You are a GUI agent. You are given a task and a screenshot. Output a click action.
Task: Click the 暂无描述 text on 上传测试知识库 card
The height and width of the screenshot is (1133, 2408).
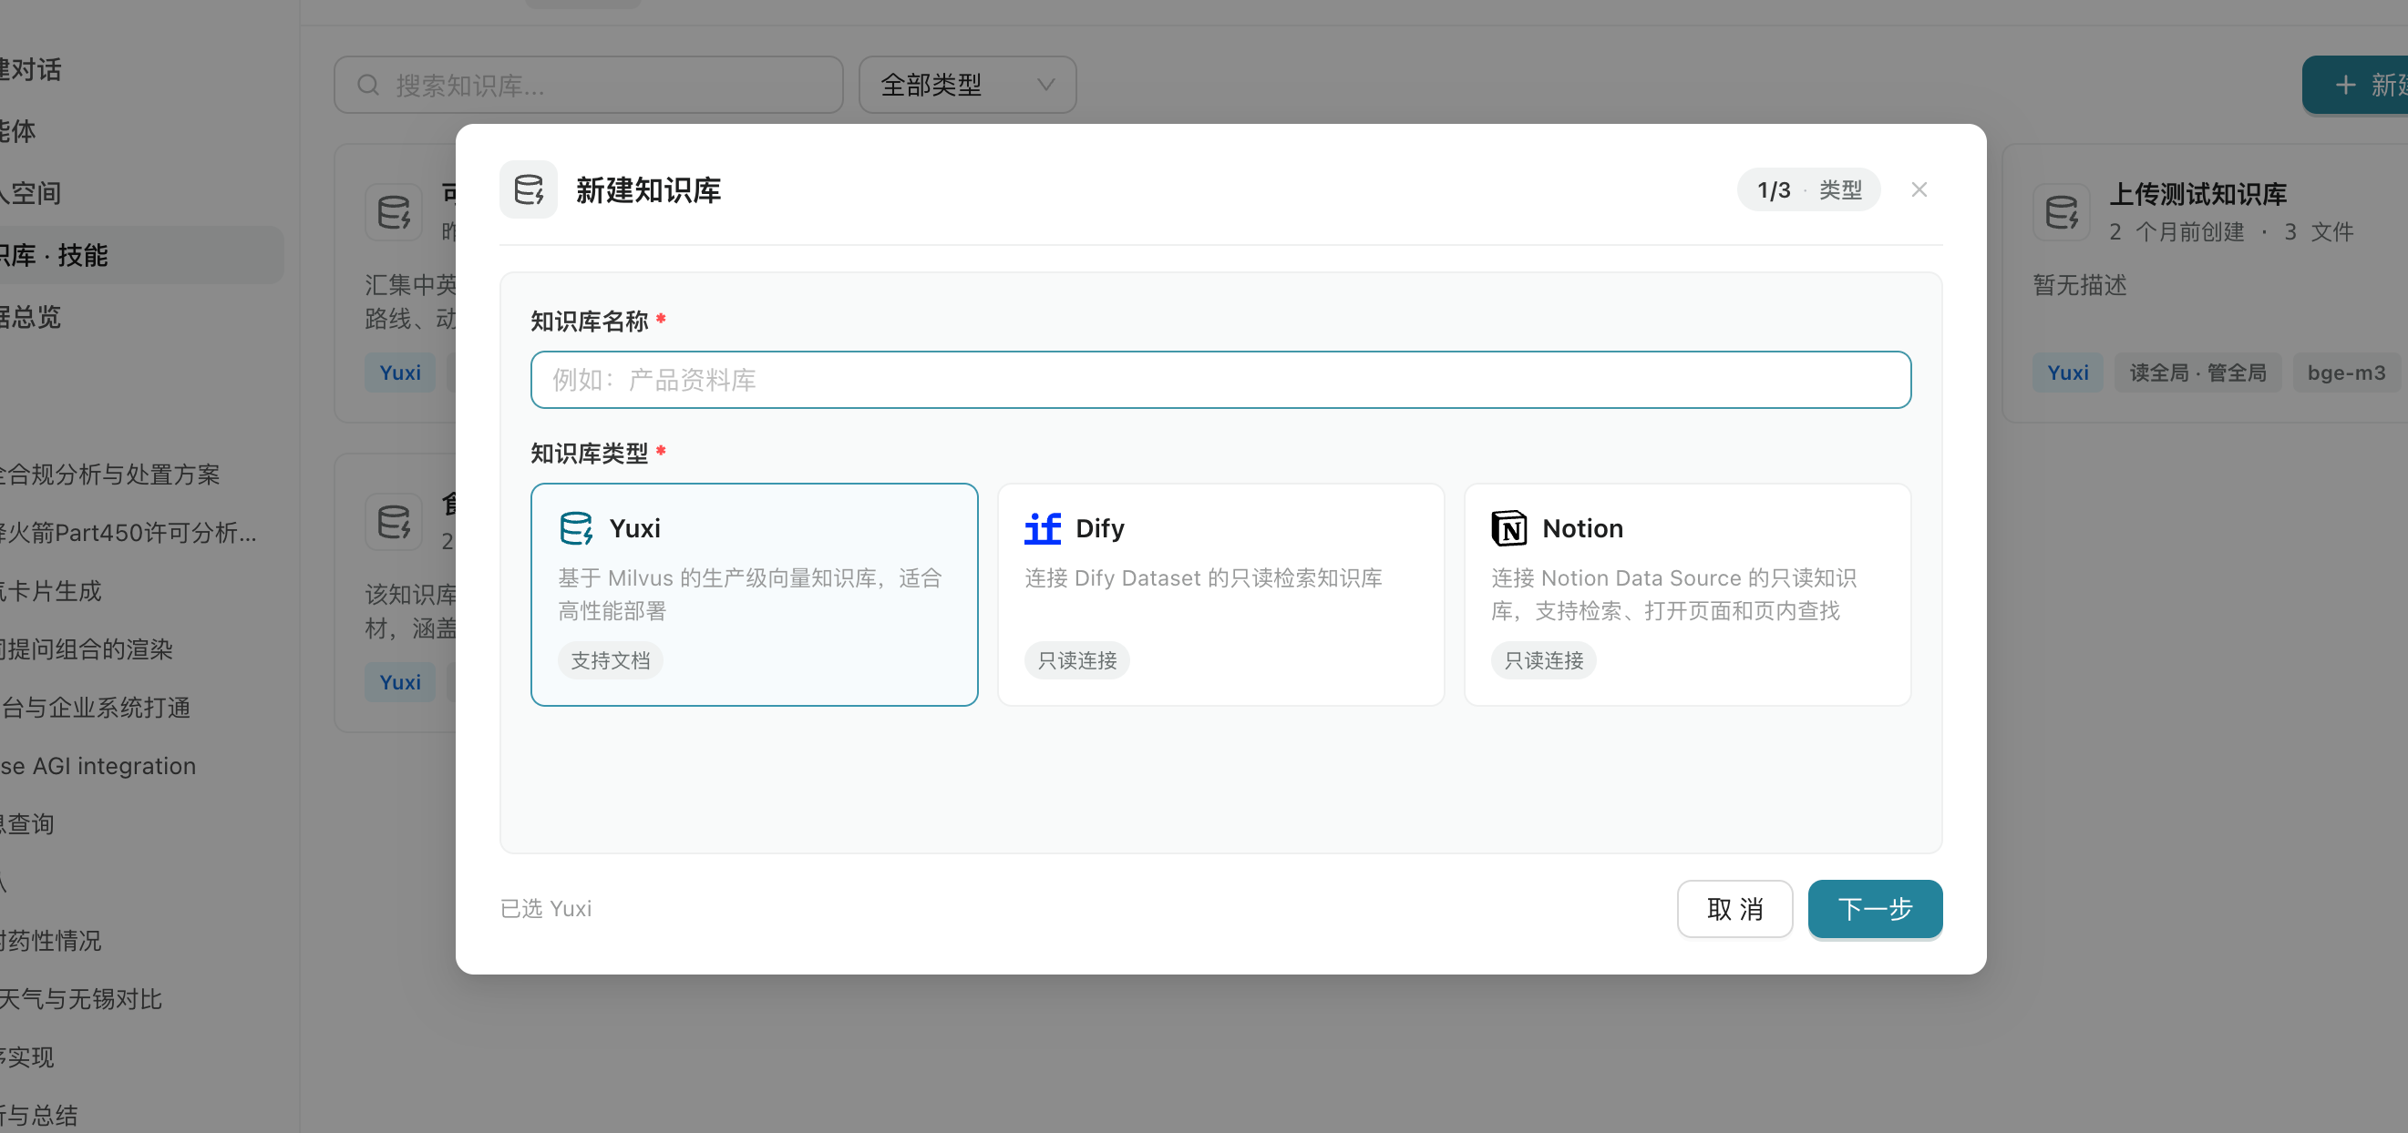(x=2080, y=285)
